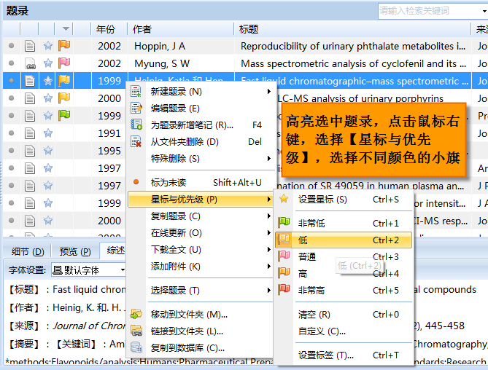Click the yellow flag on the 2000 porphyrins row
This screenshot has height=370, width=488.
point(64,98)
